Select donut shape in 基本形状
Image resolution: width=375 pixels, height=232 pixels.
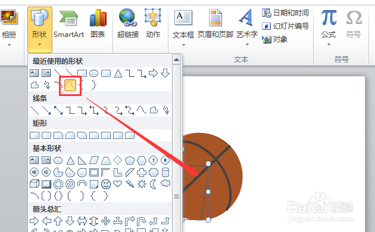click(x=58, y=184)
